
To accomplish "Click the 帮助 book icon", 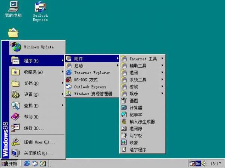I will (x=15, y=116).
